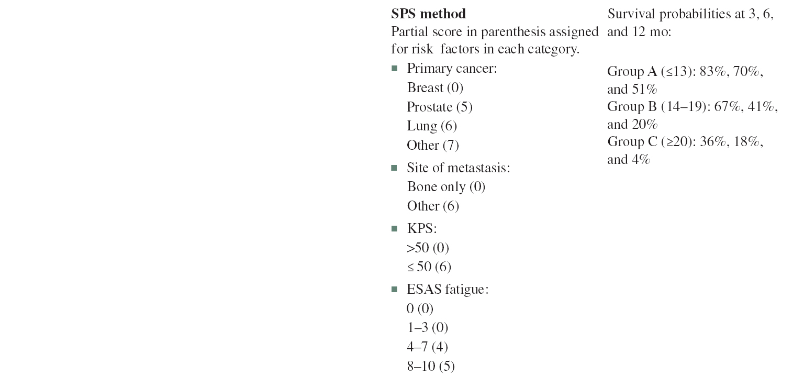Click the SPS method heading
Viewport: 804px width, 376px height.
coord(428,14)
